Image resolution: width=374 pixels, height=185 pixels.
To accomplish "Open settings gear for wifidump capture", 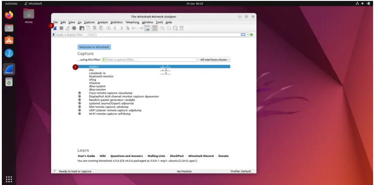I will (80, 114).
